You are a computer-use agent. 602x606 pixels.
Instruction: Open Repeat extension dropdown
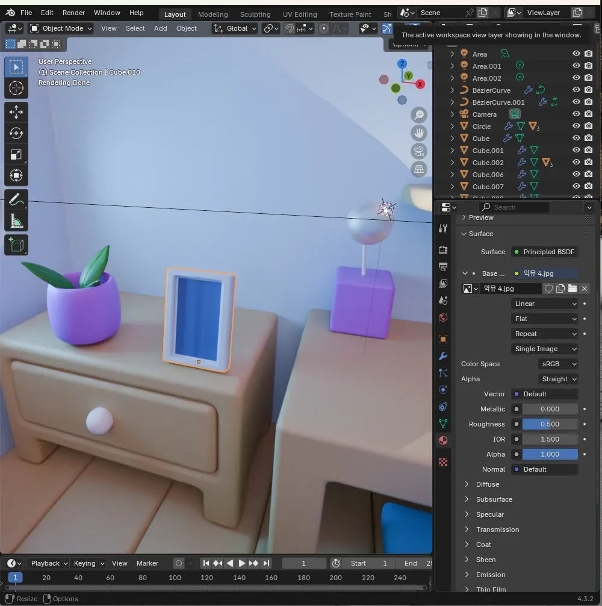544,334
